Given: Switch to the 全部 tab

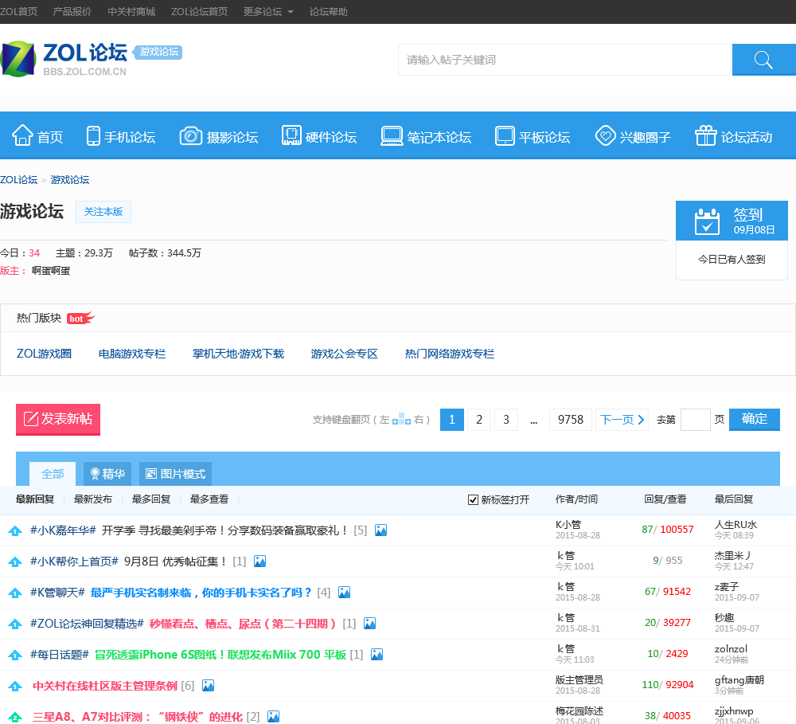Looking at the screenshot, I should [x=53, y=474].
